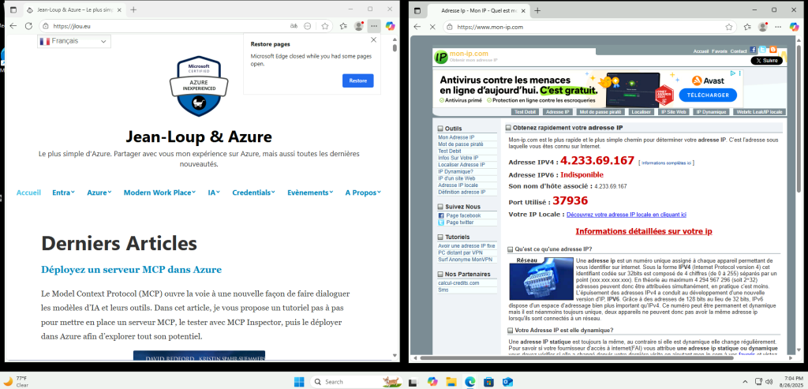Click the TÉLÉCHARGER Avast button
This screenshot has height=389, width=808.
coord(708,95)
